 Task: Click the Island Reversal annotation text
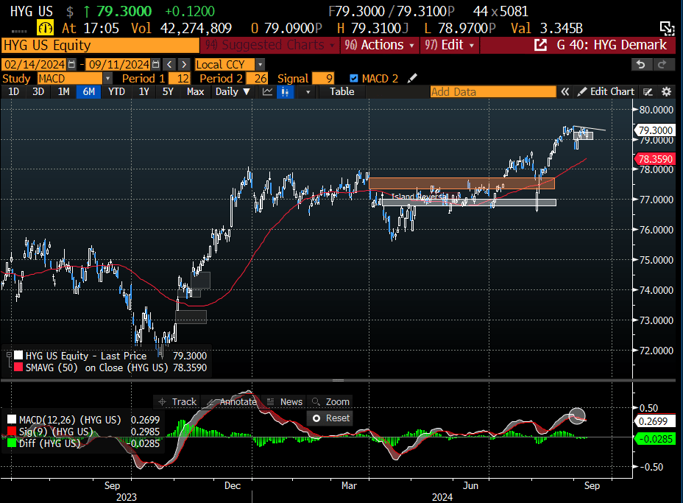click(419, 197)
